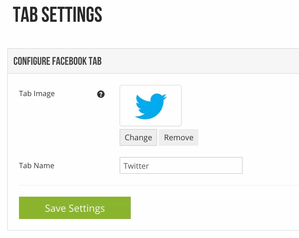Viewport: 299px width, 238px height.
Task: Open the Tab Image help tooltip
Action: (x=101, y=94)
